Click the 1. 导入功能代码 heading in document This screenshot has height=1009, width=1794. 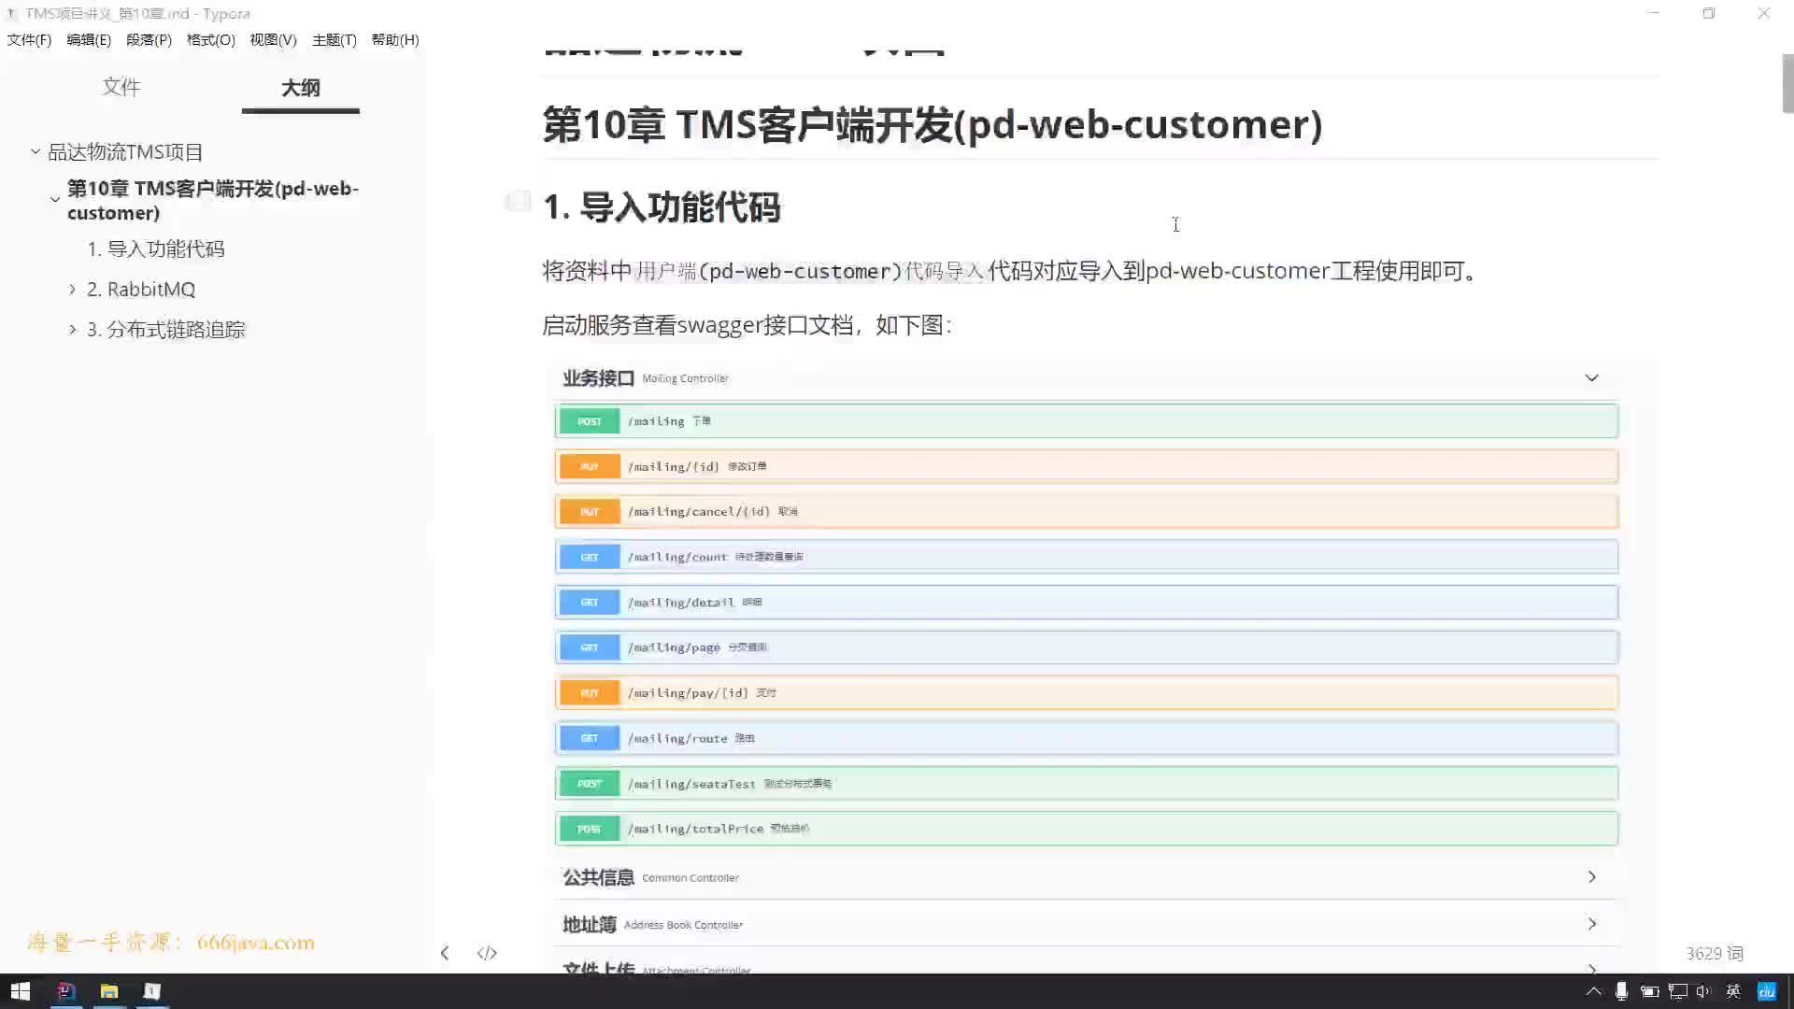pos(662,207)
